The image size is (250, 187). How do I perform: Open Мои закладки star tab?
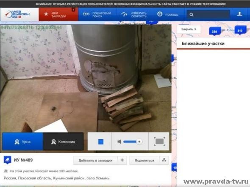[x=58, y=14]
